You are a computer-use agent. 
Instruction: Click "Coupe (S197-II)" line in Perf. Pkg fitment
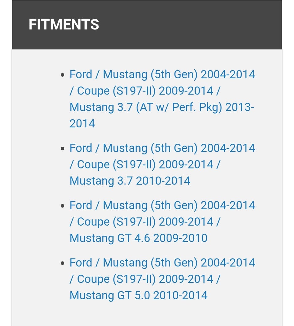point(145,91)
